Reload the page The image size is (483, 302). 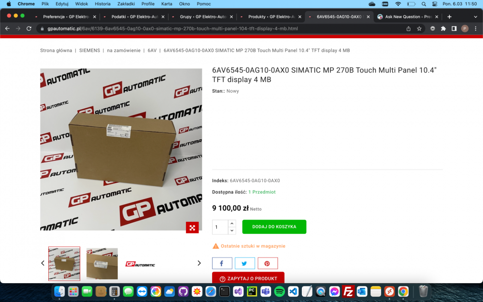coord(29,29)
